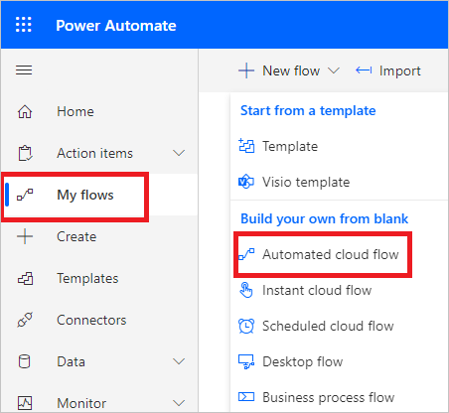Click the Home house icon
The width and height of the screenshot is (449, 413).
point(25,111)
